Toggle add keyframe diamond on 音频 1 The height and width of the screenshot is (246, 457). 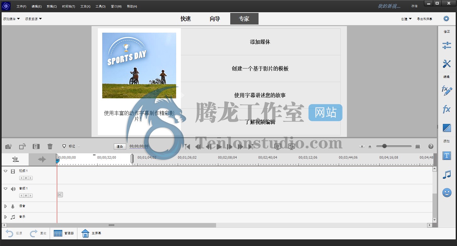[26, 196]
